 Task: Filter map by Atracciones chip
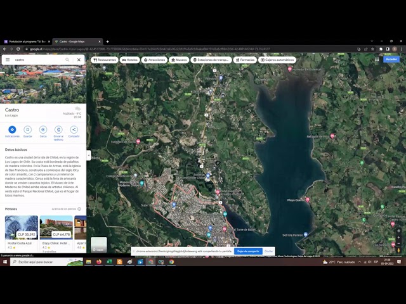pos(154,60)
